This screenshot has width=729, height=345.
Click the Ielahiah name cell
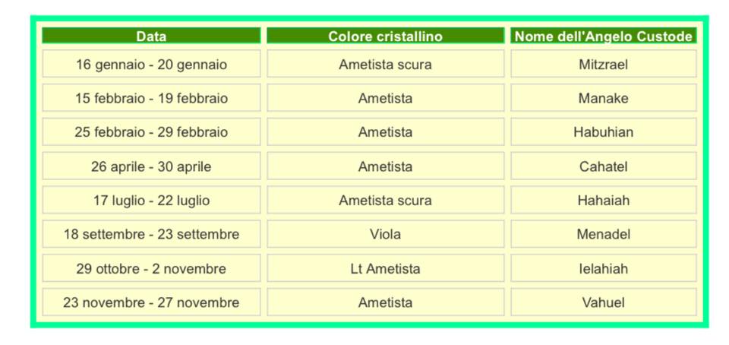tap(603, 268)
